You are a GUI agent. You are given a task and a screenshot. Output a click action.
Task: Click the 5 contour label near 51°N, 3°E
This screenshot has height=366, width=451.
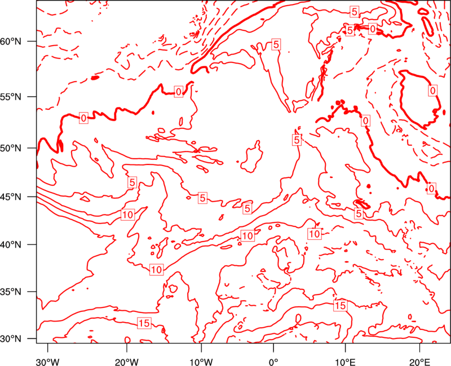tap(297, 140)
